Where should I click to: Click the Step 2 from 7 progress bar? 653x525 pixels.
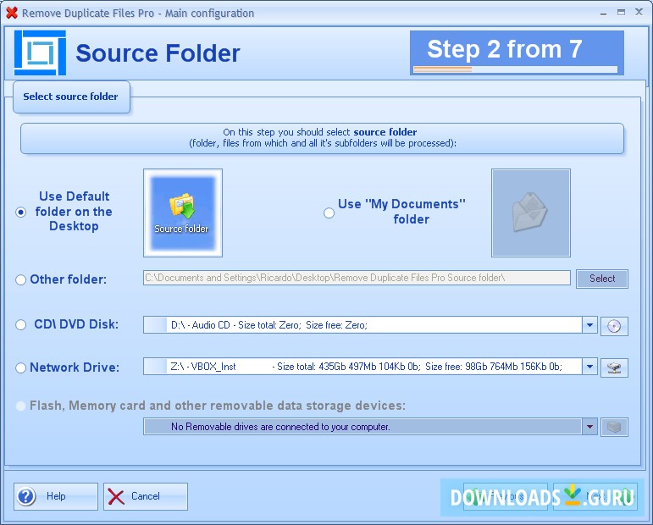click(516, 69)
